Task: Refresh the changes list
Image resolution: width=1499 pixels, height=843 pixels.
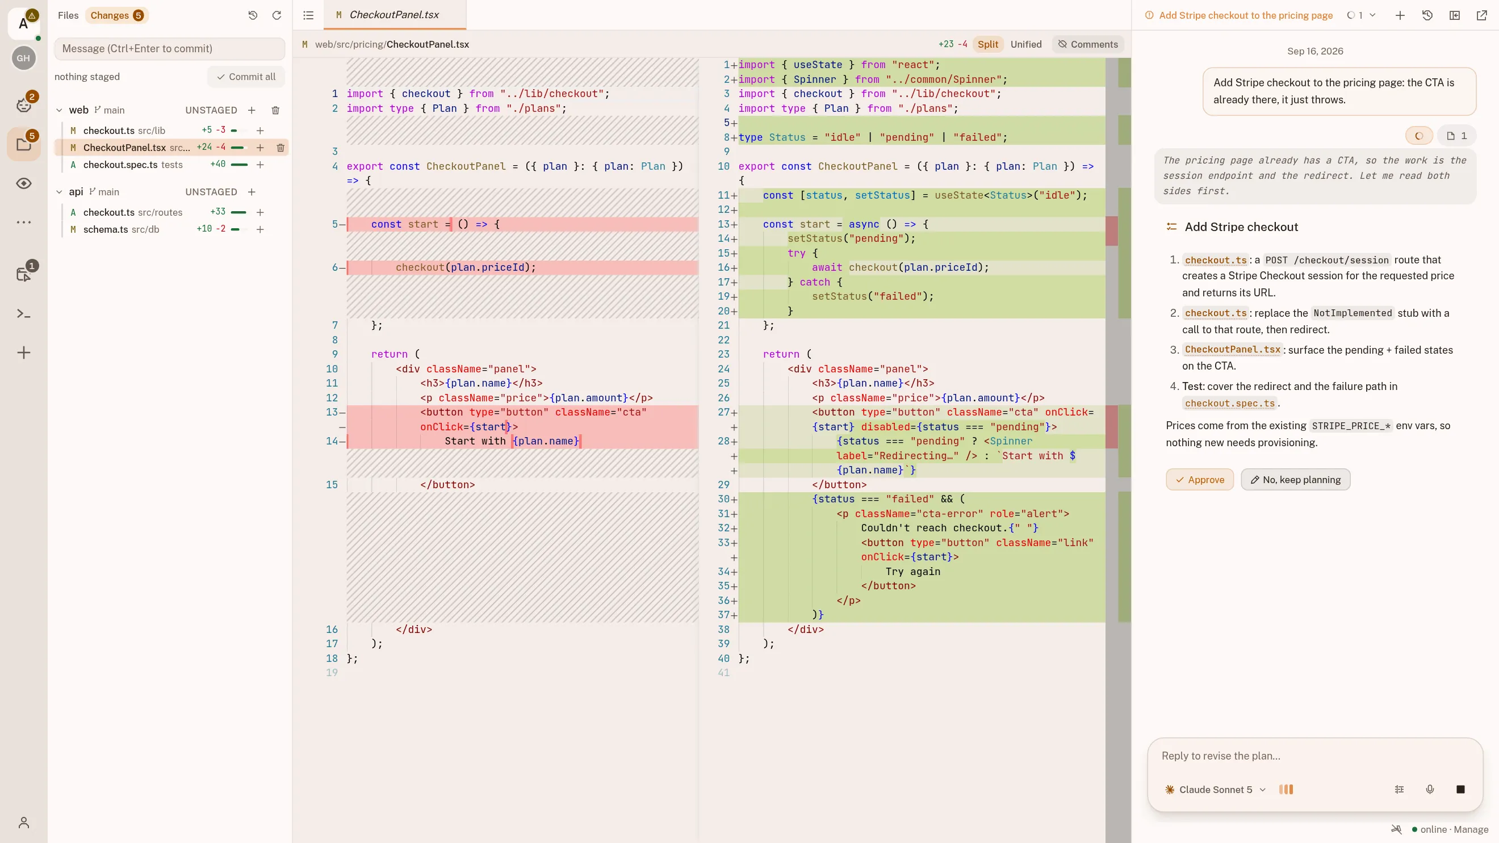Action: (x=277, y=16)
